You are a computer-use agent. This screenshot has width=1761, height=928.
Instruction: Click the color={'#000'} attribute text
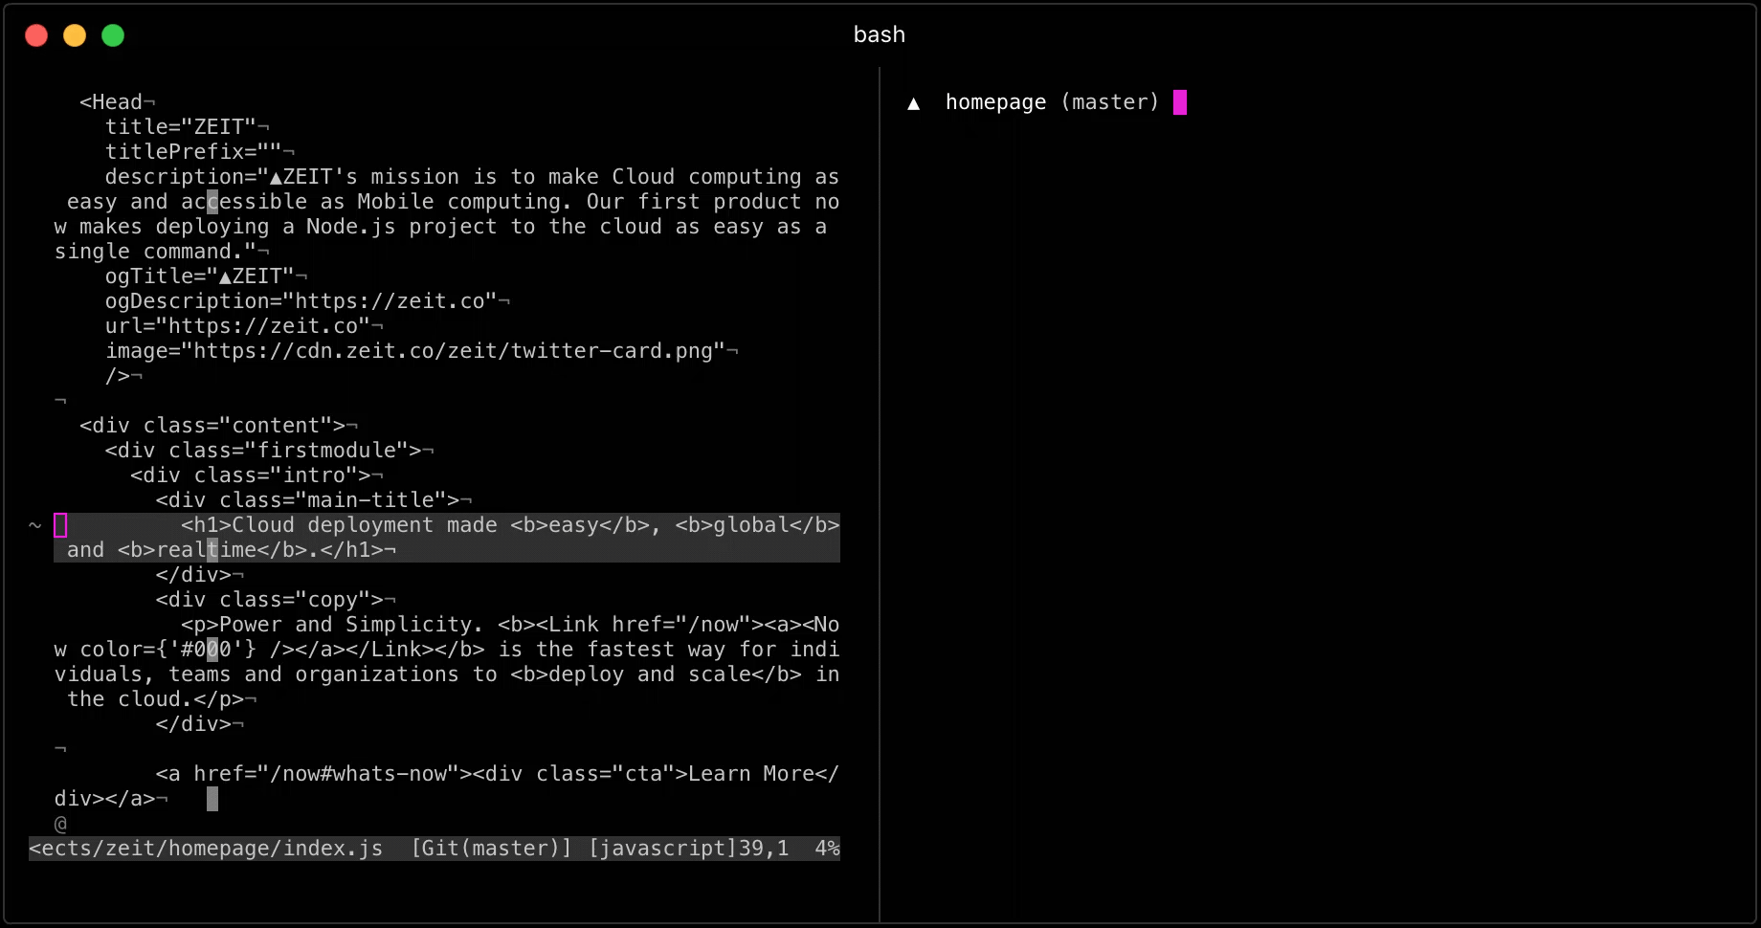pos(167,650)
